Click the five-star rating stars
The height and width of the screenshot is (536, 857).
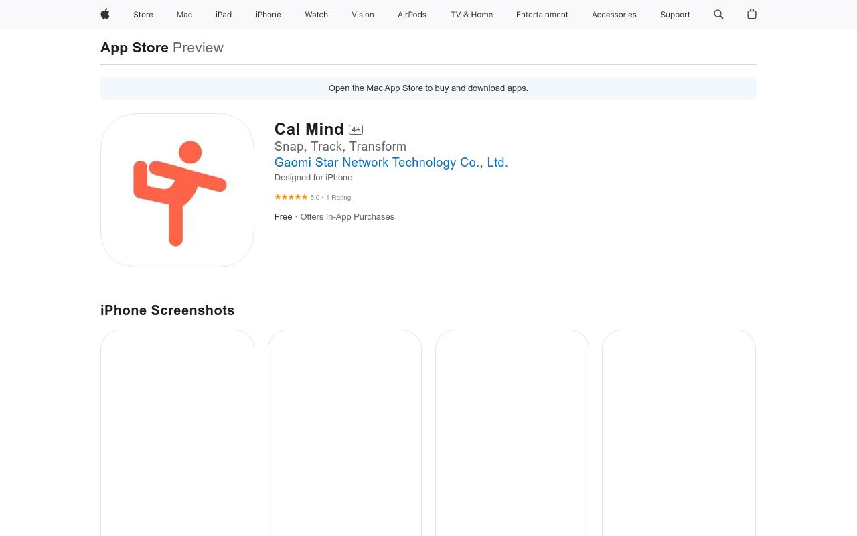(291, 197)
